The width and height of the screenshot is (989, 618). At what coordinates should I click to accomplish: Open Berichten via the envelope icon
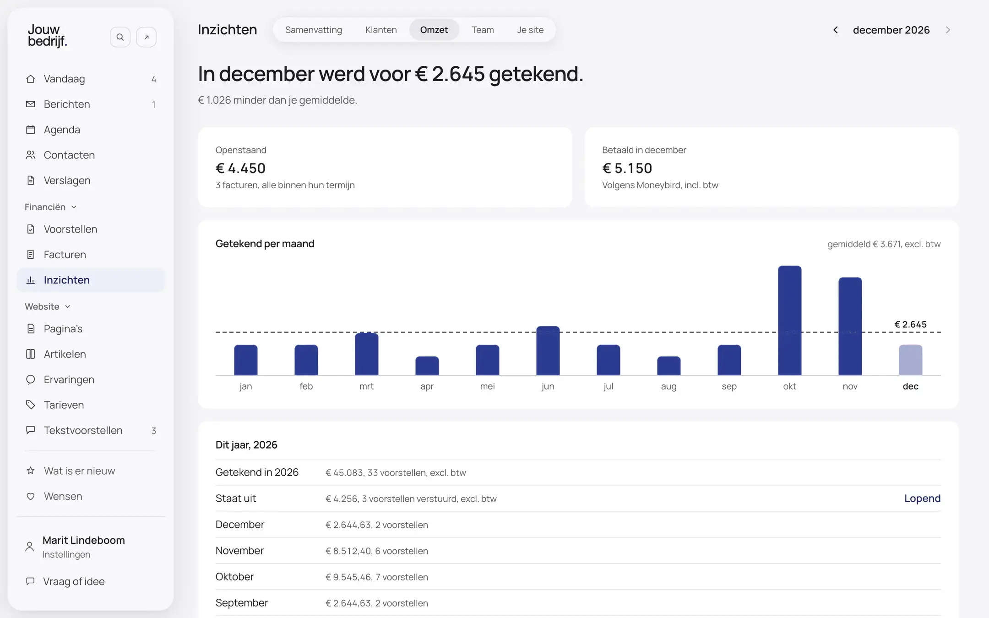(x=31, y=104)
